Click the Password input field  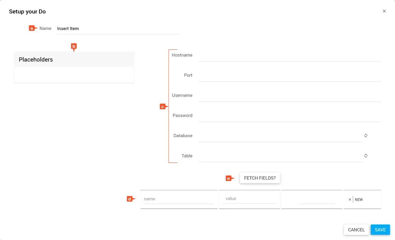click(289, 116)
